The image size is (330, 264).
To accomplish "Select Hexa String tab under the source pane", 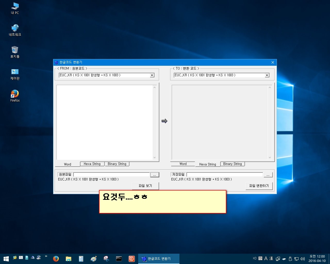I will coord(92,164).
